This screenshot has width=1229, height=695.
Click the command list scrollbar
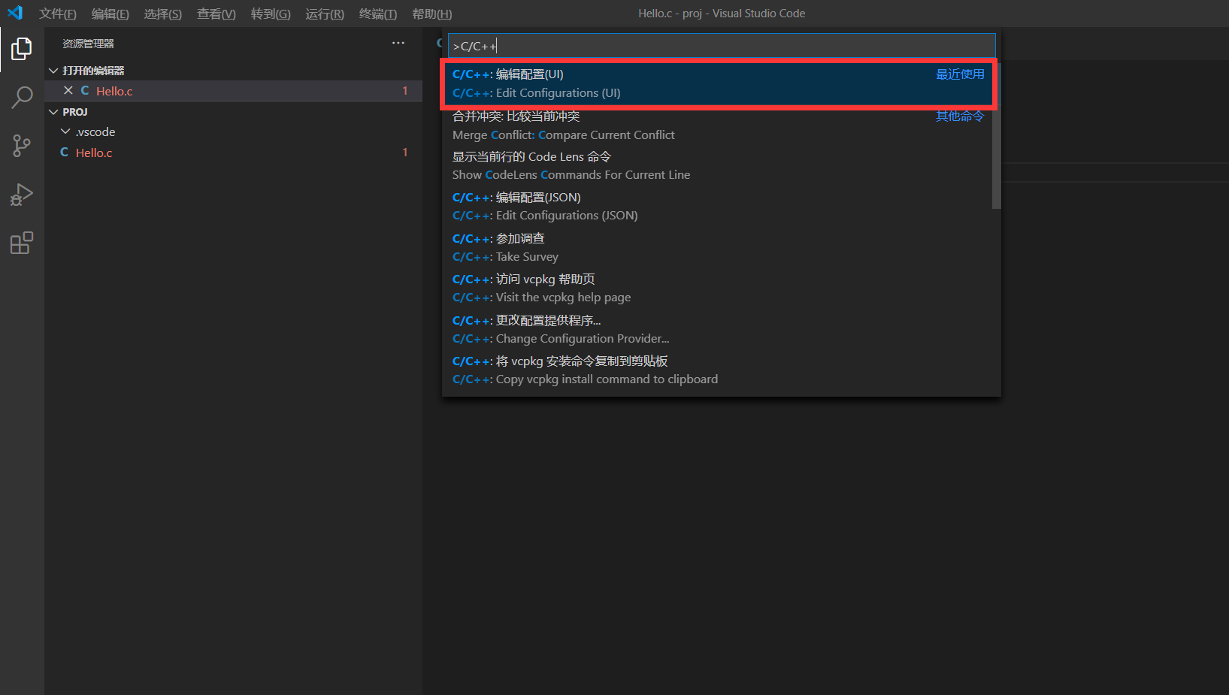[997, 135]
